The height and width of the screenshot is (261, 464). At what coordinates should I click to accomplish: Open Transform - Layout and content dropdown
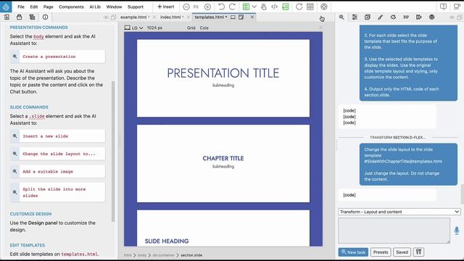tap(399, 212)
